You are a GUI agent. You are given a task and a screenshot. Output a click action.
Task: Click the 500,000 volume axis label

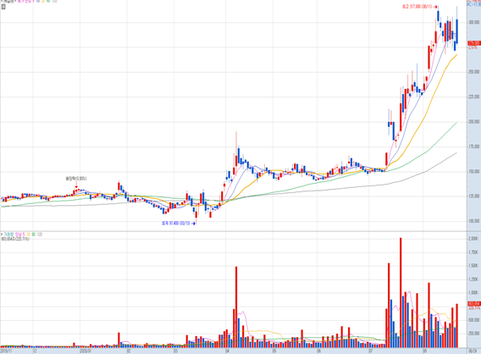click(474, 320)
